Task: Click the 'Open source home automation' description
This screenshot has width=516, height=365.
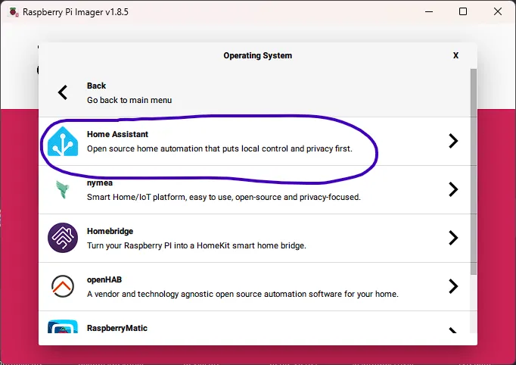Action: point(219,149)
